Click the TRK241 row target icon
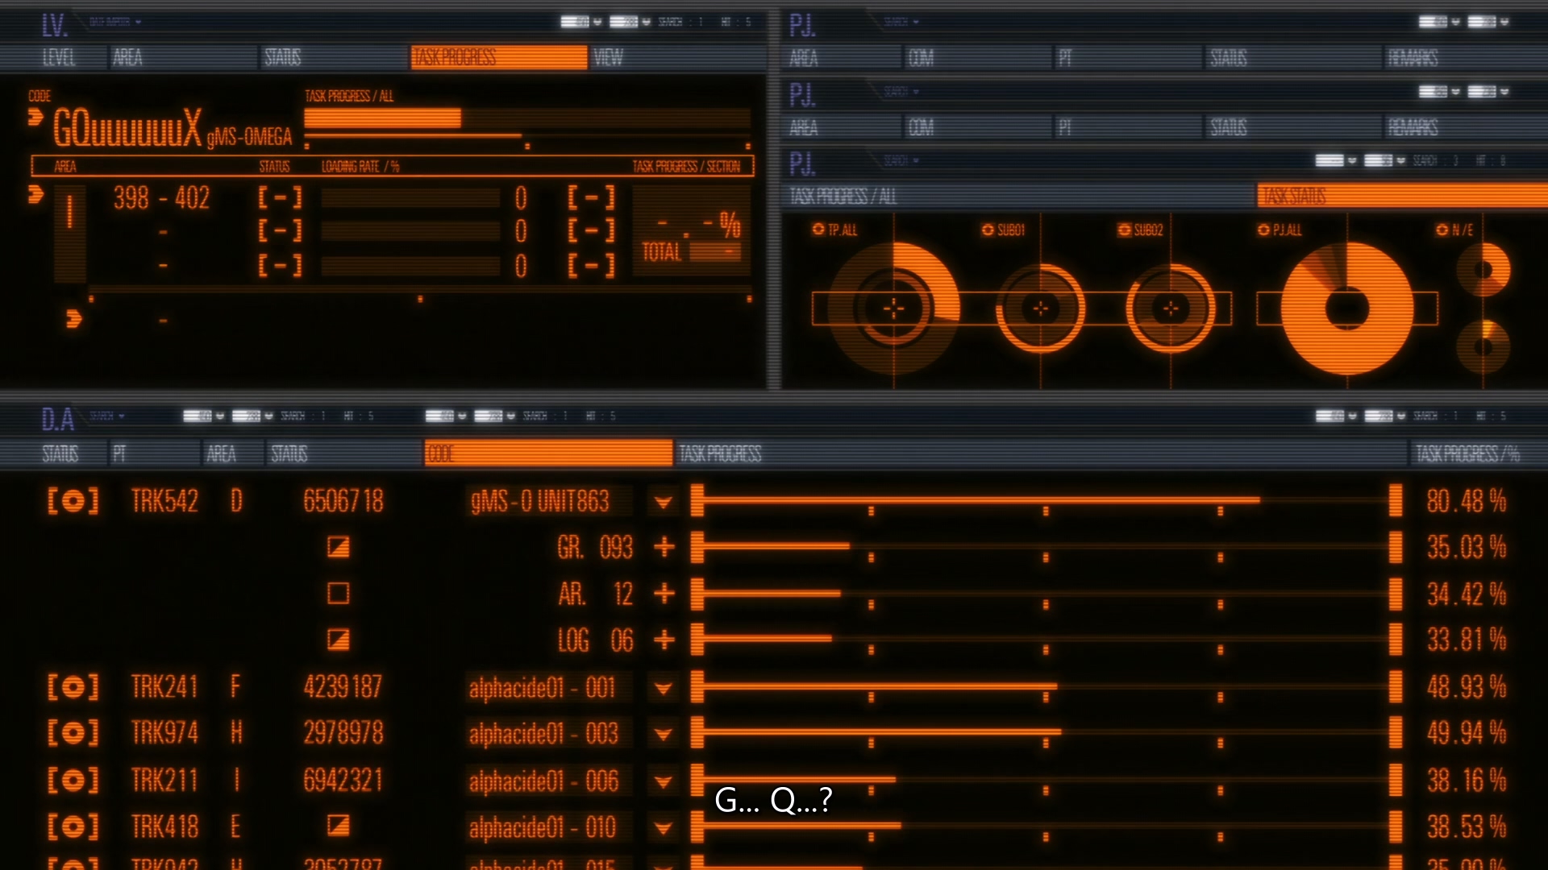The image size is (1548, 870). (x=73, y=687)
